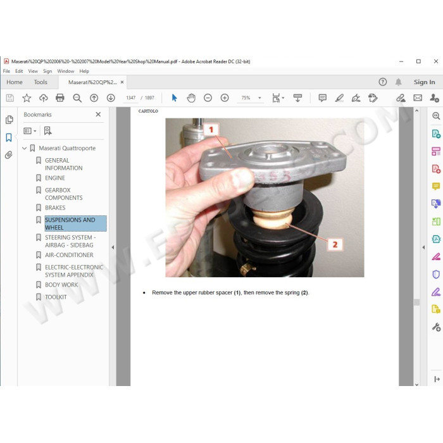
Task: Open the stamp tool
Action: (x=373, y=97)
